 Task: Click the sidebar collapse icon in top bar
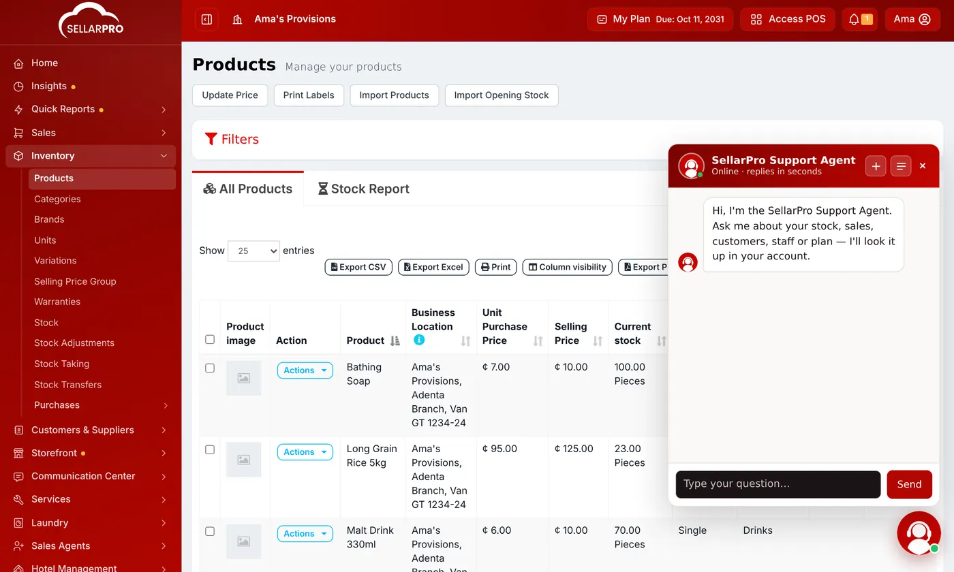pyautogui.click(x=206, y=19)
